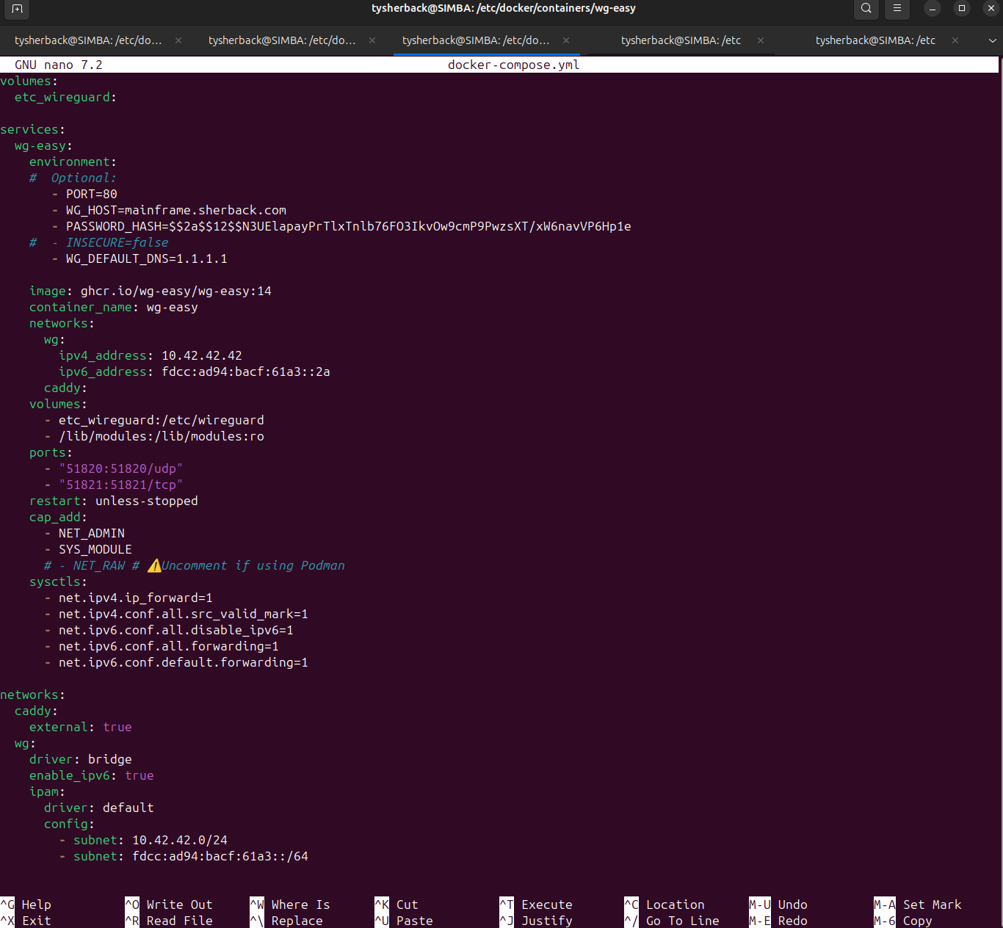Click net.ipv4.ip_forward=1 line
The image size is (1003, 928).
click(128, 598)
